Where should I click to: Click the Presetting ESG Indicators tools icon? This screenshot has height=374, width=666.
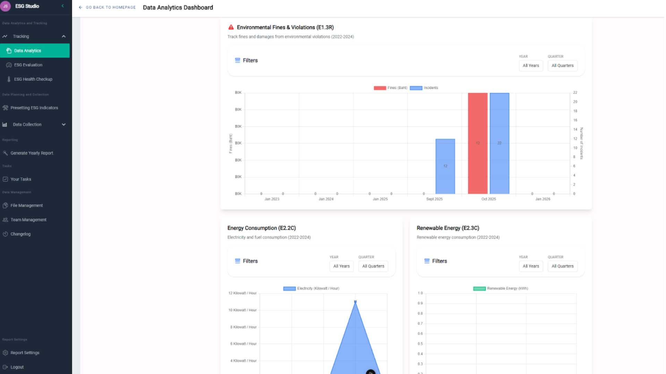pyautogui.click(x=5, y=108)
